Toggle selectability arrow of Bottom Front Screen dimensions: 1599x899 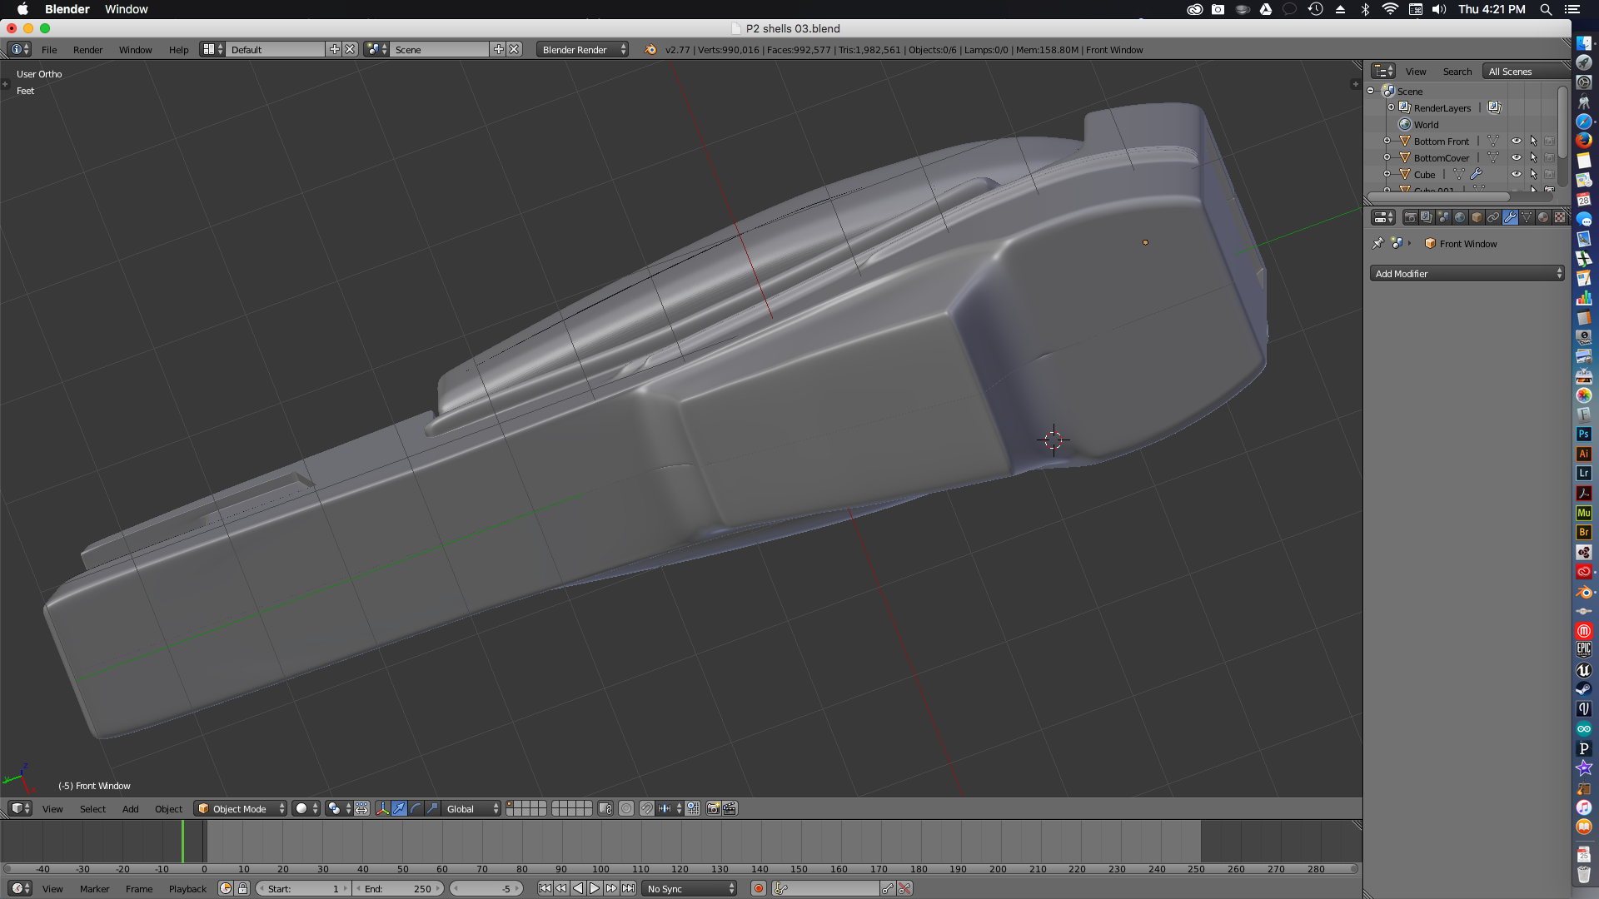pyautogui.click(x=1533, y=141)
